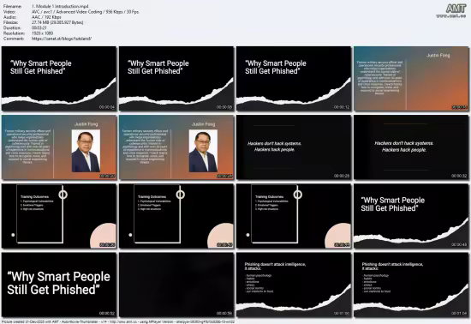The image size is (471, 324).
Task: Open the sanet.st comment URL
Action: point(62,39)
